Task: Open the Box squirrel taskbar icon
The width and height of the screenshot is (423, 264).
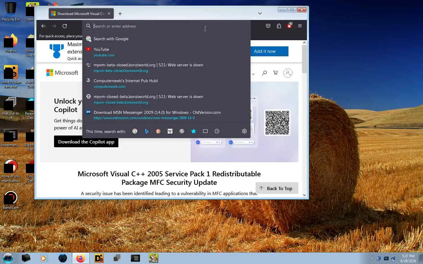Action: click(x=153, y=258)
